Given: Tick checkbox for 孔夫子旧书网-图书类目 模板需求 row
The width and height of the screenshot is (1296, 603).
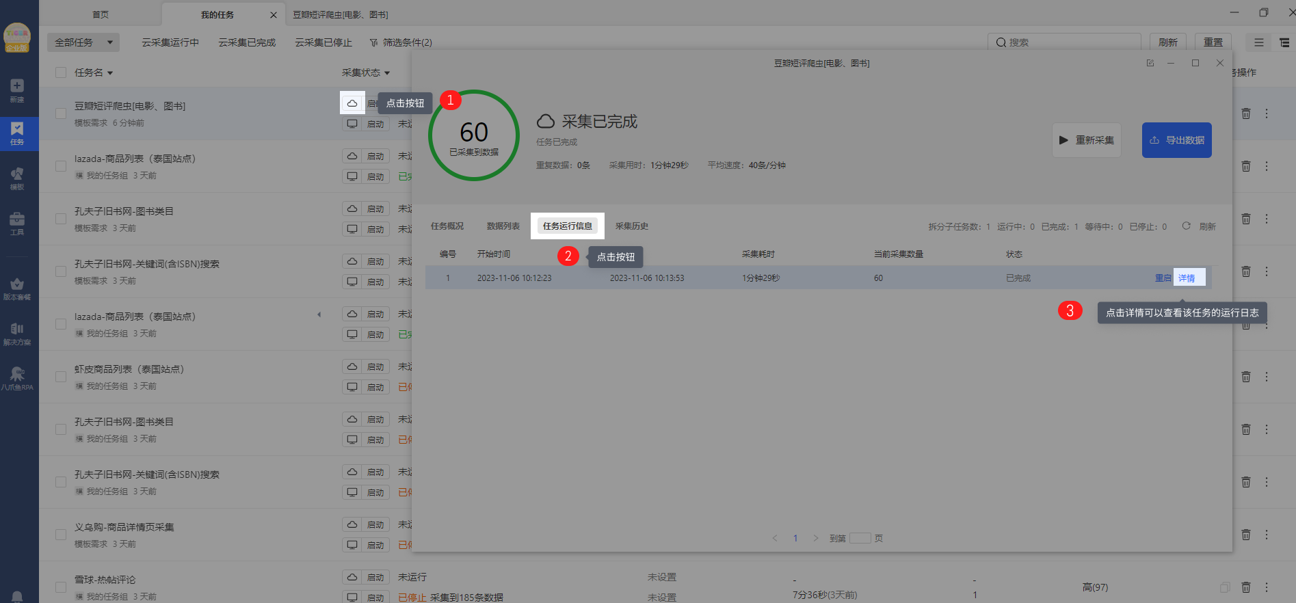Looking at the screenshot, I should click(x=61, y=219).
